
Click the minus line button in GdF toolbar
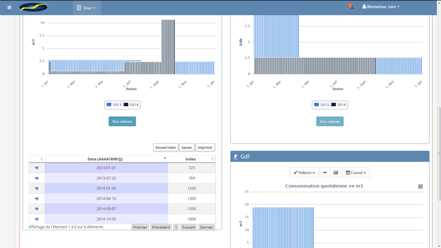pyautogui.click(x=325, y=173)
